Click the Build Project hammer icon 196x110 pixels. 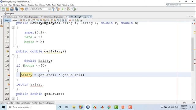tap(53, 9)
